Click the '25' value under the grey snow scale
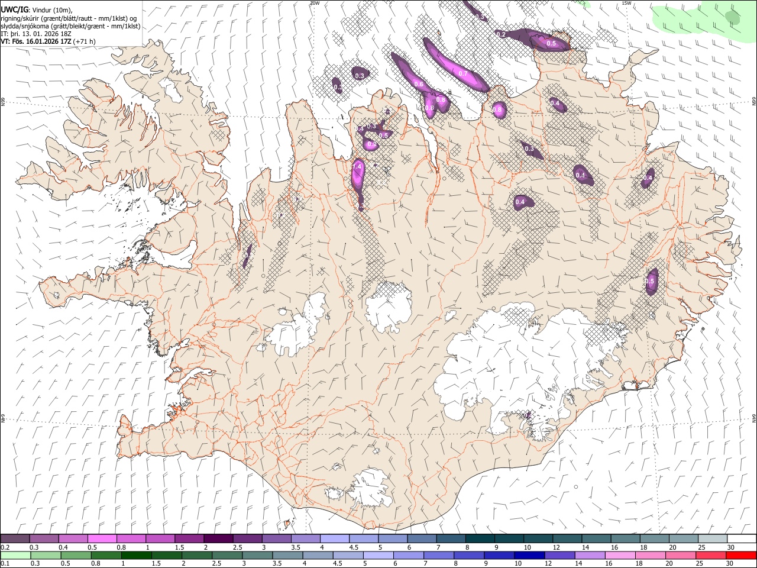This screenshot has height=568, width=757. click(701, 547)
